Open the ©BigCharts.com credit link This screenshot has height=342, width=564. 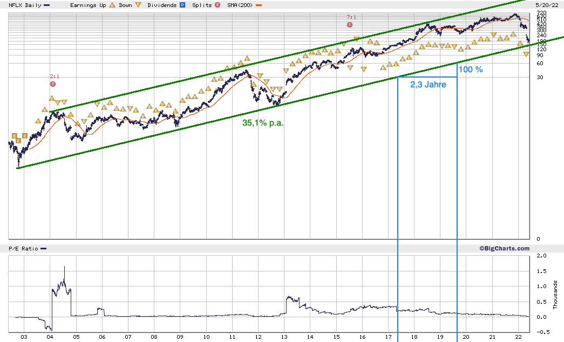tap(504, 248)
